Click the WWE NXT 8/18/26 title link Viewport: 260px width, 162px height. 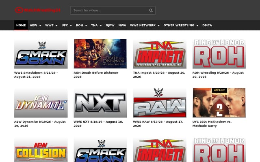click(98, 124)
